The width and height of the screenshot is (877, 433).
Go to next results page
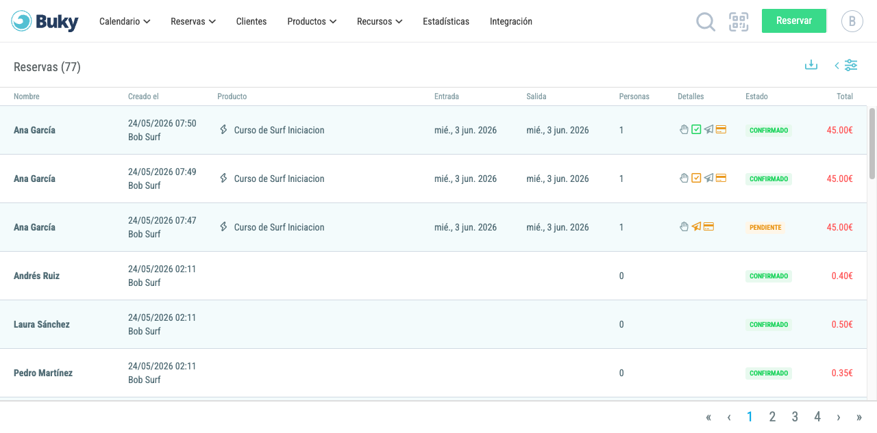coord(839,417)
